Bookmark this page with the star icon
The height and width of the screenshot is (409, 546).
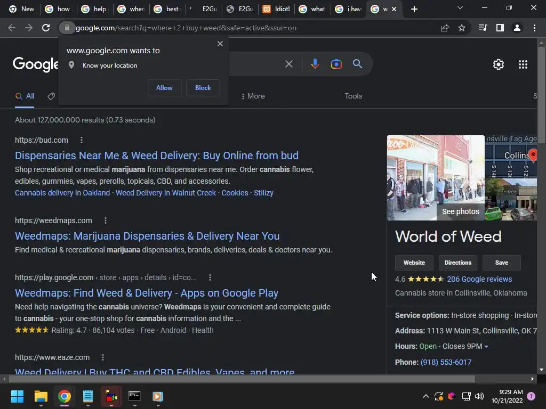click(x=462, y=28)
